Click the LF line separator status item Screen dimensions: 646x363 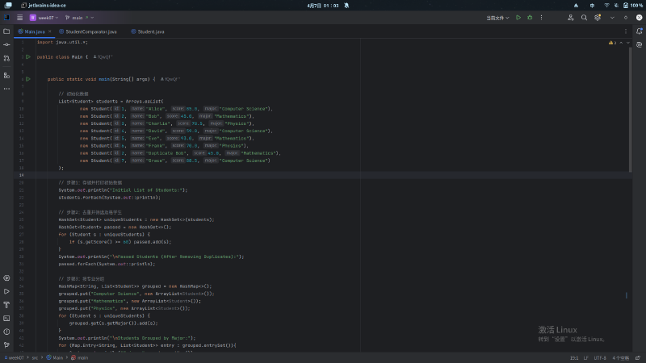point(586,357)
